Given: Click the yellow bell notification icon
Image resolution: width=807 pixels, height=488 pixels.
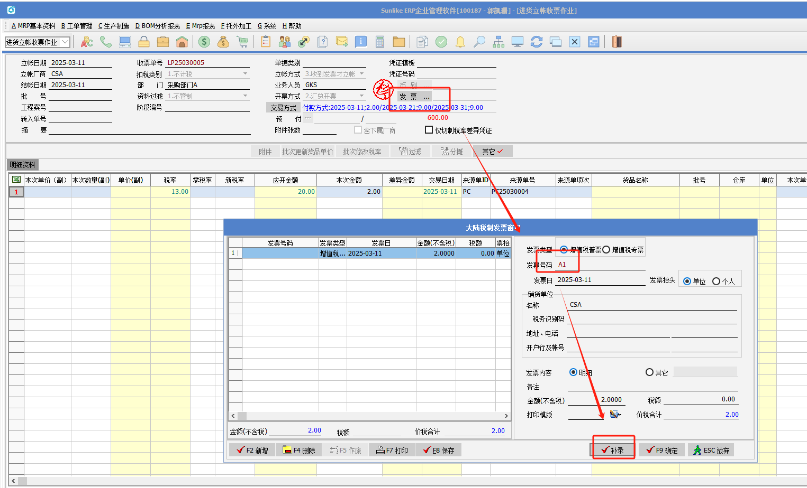Looking at the screenshot, I should coord(460,42).
